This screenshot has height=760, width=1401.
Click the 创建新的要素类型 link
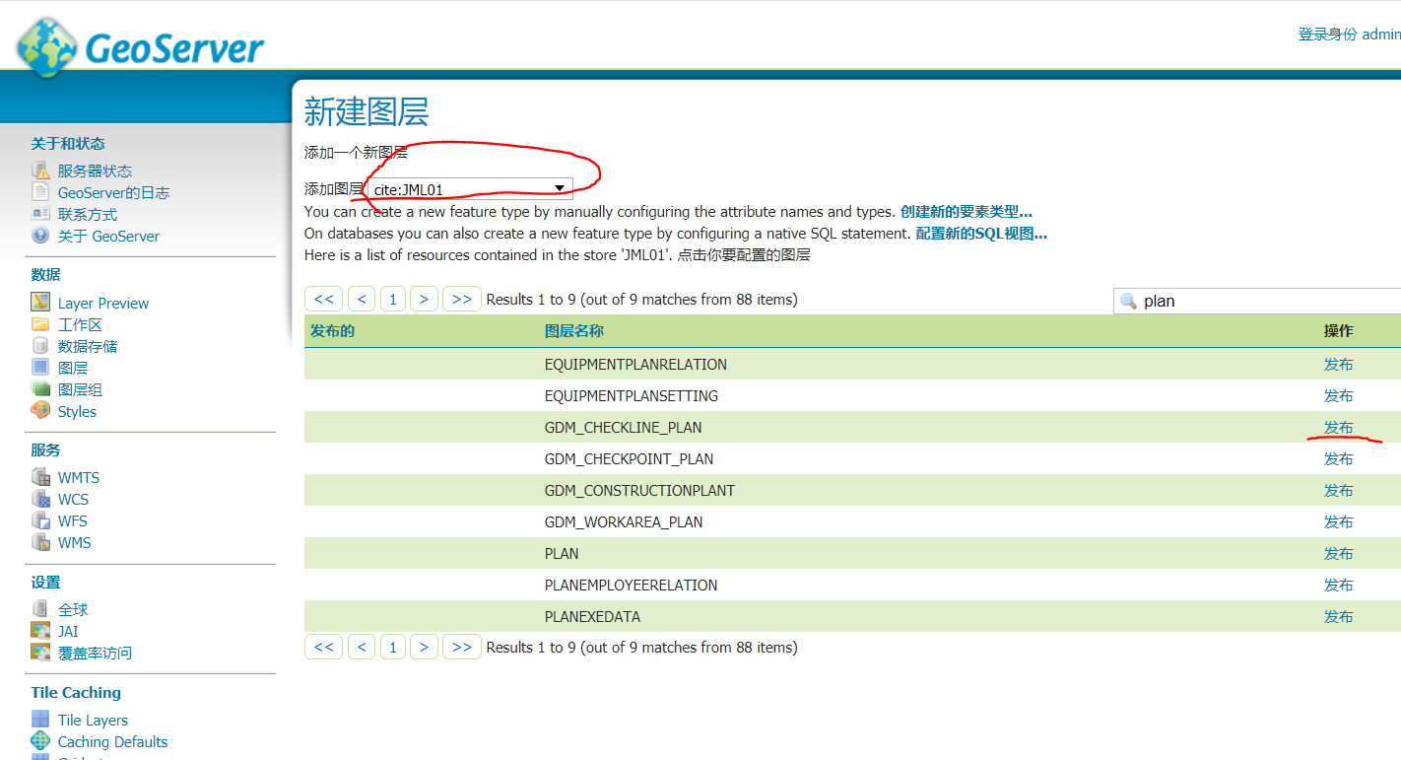click(966, 212)
